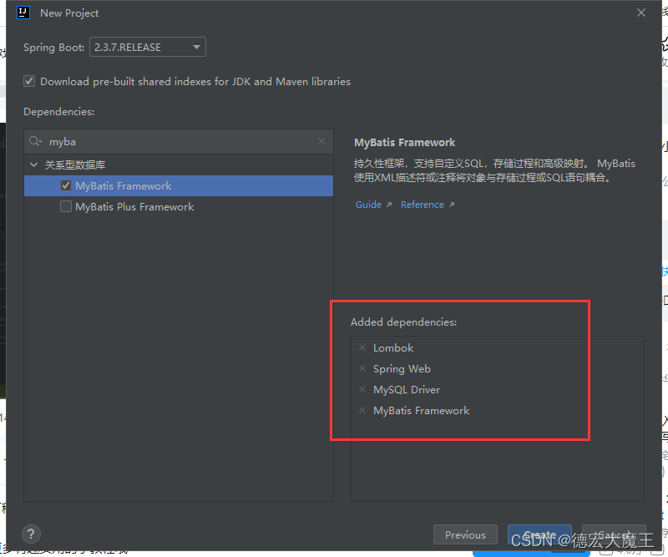
Task: Click the 关系型数据库 category label
Action: coord(75,165)
